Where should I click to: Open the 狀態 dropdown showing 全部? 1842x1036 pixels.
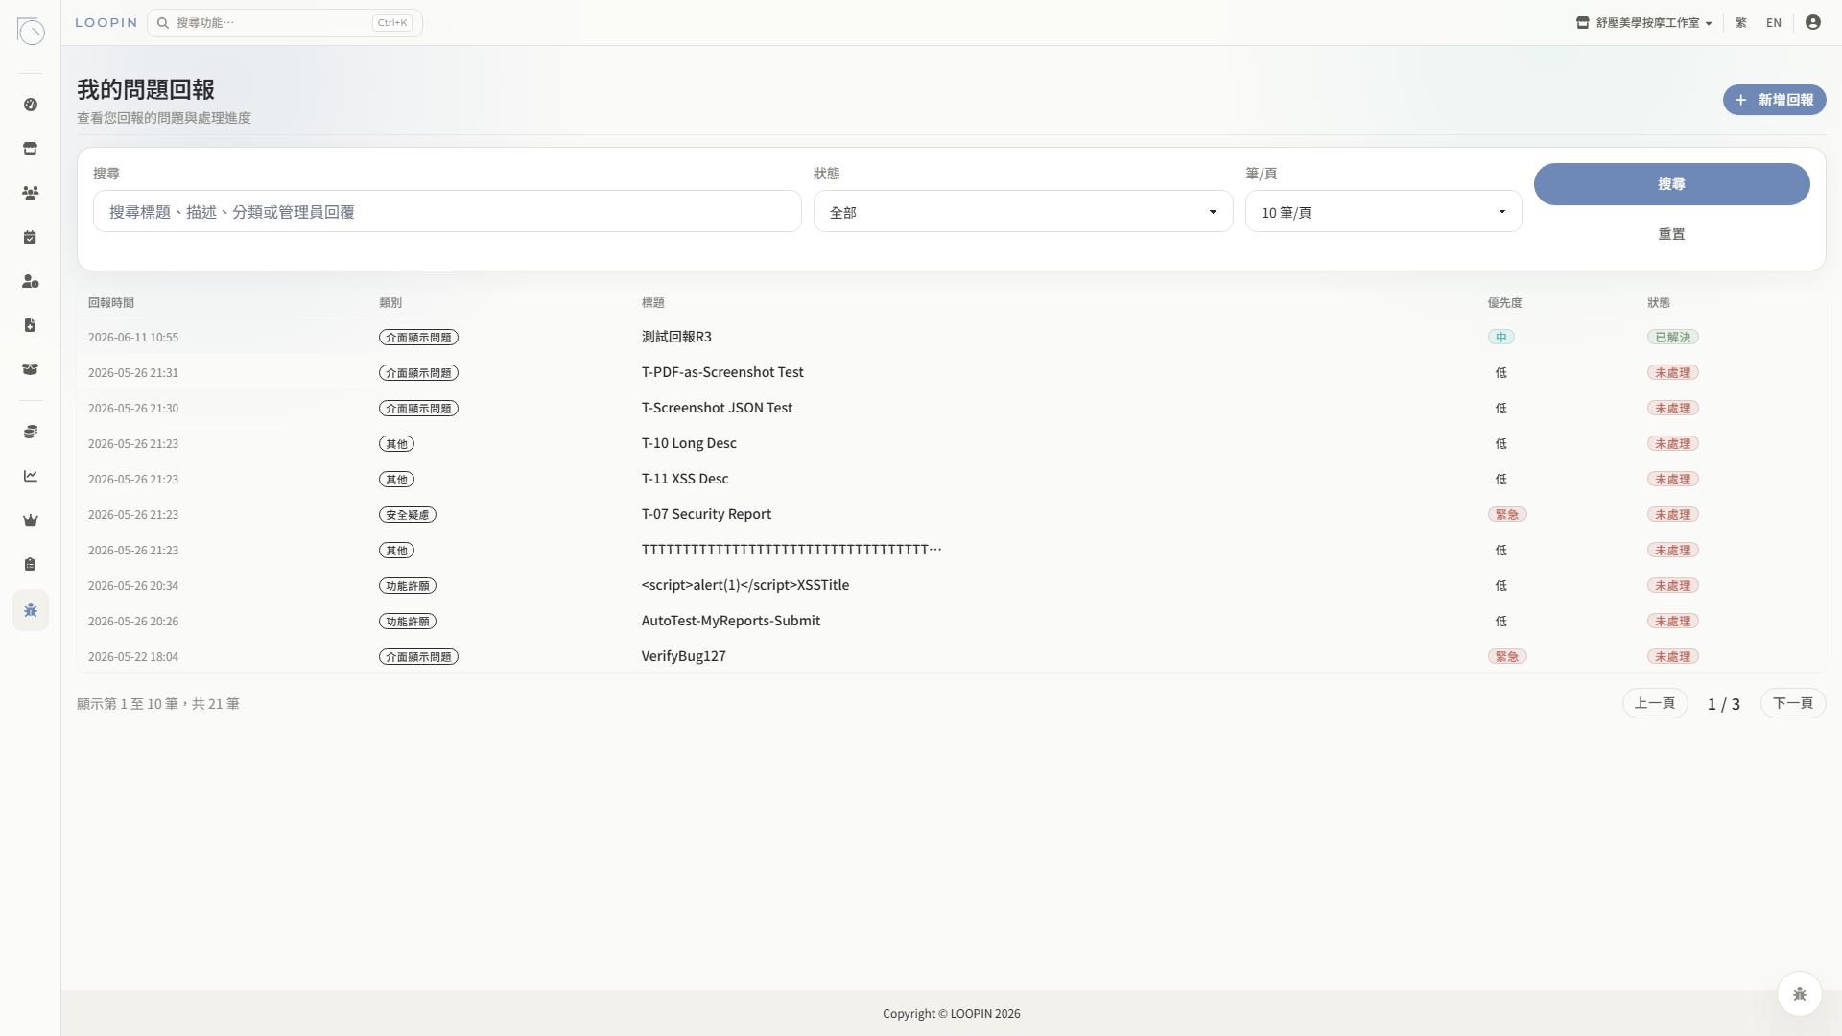pyautogui.click(x=1023, y=212)
